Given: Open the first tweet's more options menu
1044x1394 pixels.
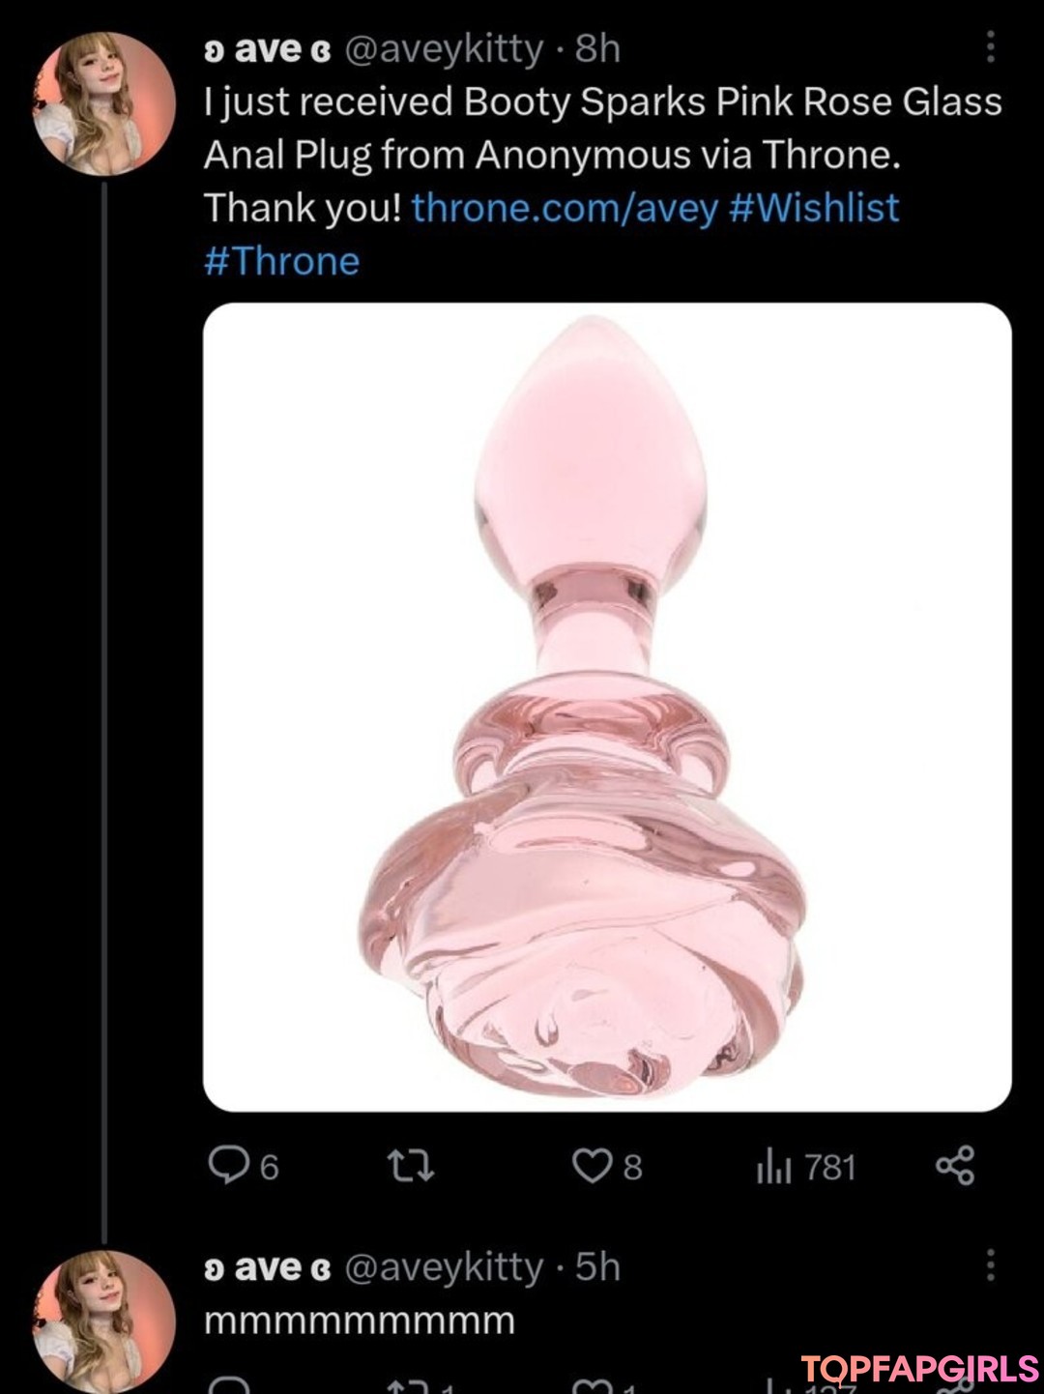Looking at the screenshot, I should 990,46.
